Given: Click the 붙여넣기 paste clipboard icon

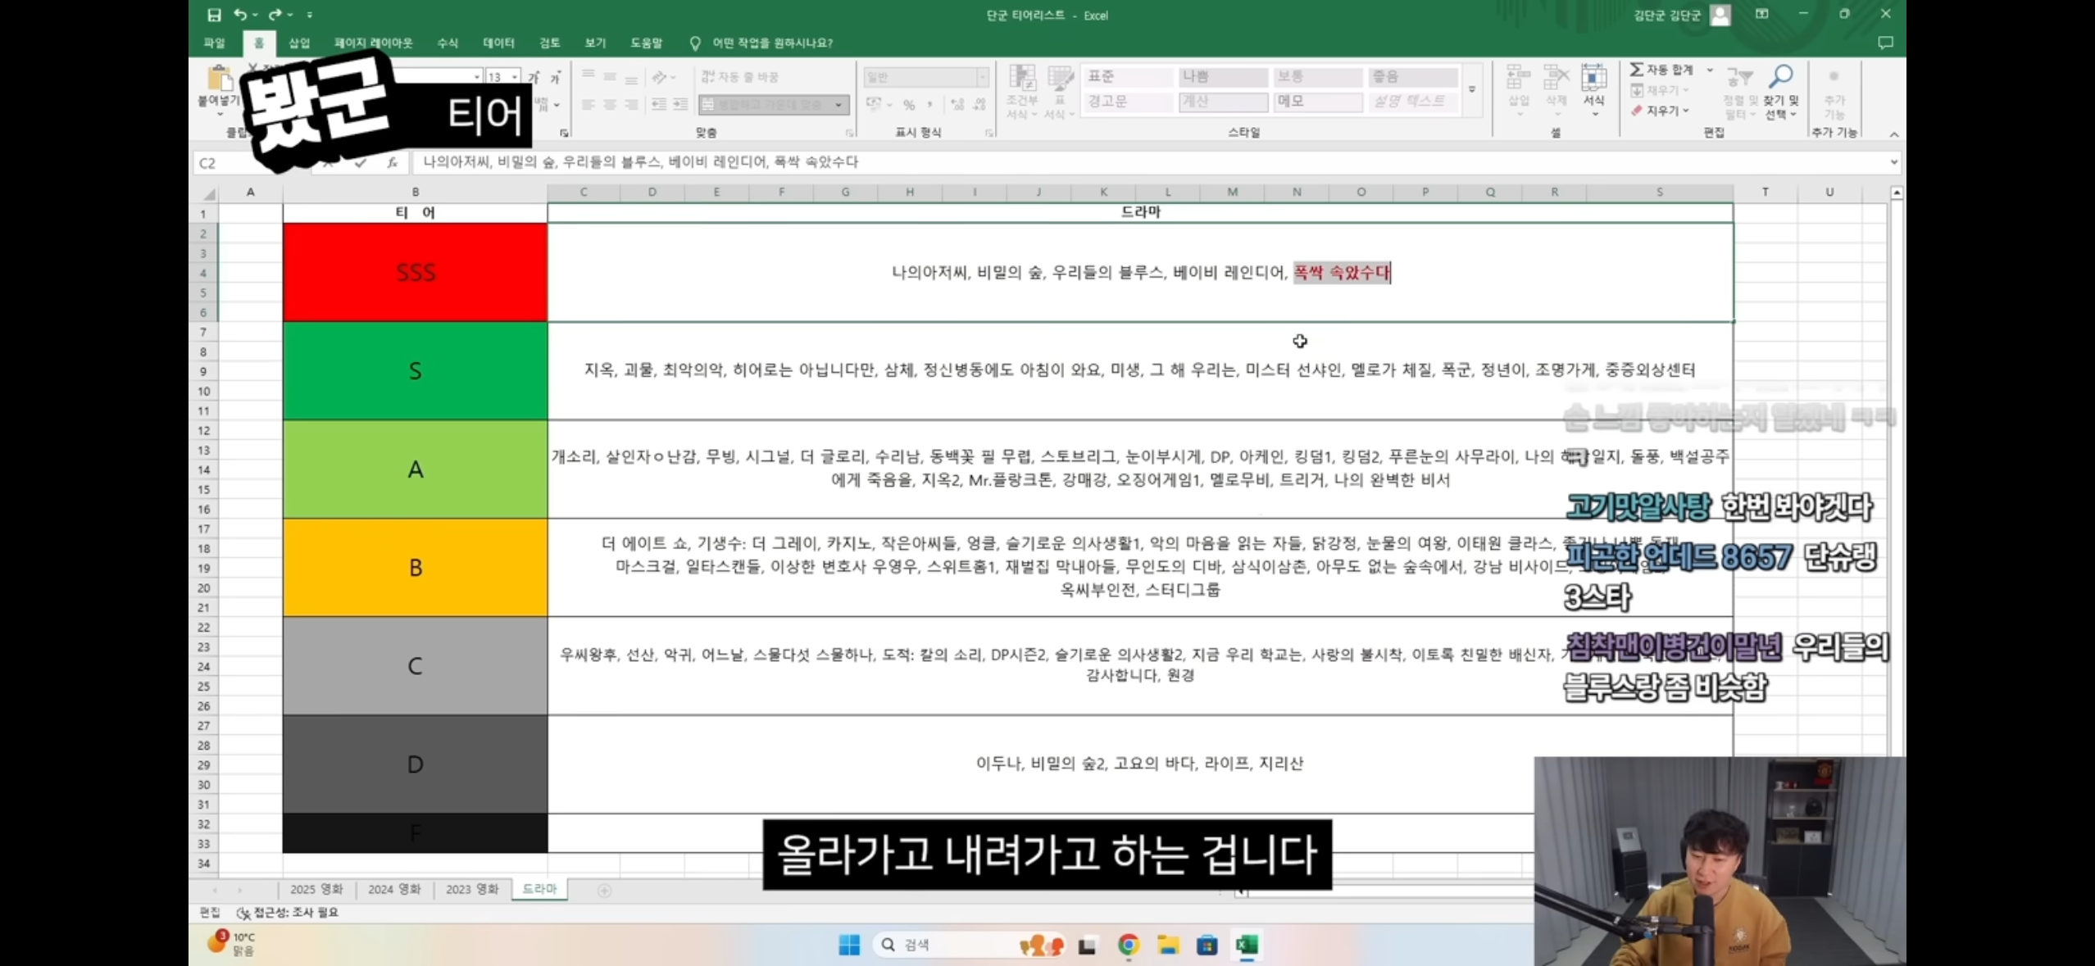Looking at the screenshot, I should [x=219, y=79].
